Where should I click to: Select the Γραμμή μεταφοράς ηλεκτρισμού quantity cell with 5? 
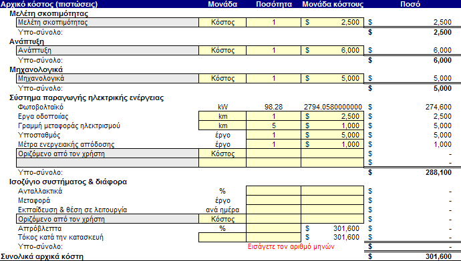coord(273,125)
